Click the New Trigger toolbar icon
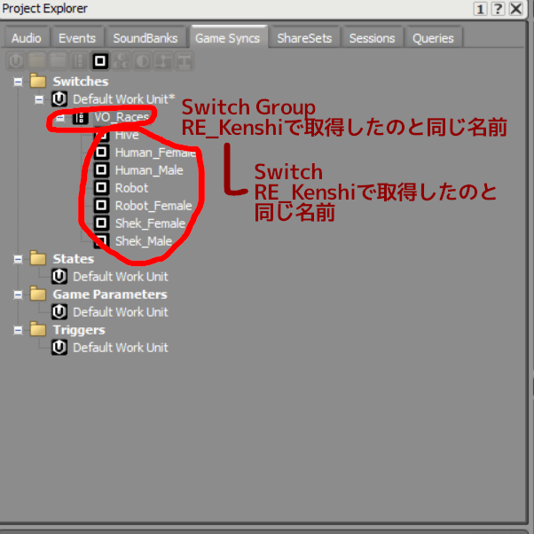Viewport: 534px width, 534px height. (185, 61)
